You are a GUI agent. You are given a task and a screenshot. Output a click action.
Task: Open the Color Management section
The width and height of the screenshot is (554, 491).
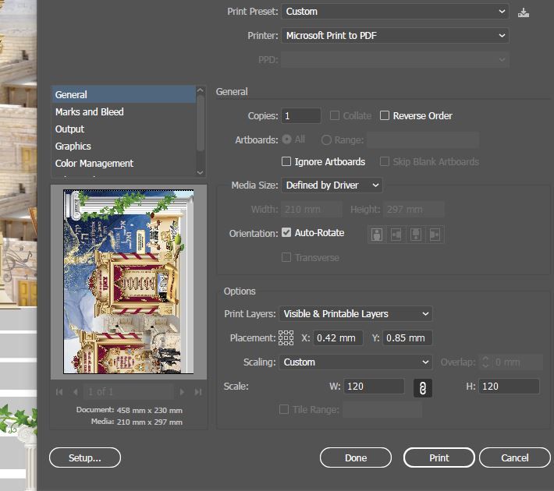point(94,164)
